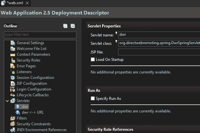Switch to the *web.xml editor tab
The image size is (200, 133).
point(15,3)
